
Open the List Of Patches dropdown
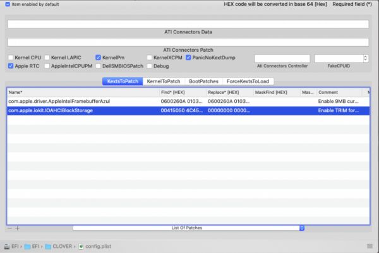click(188, 228)
